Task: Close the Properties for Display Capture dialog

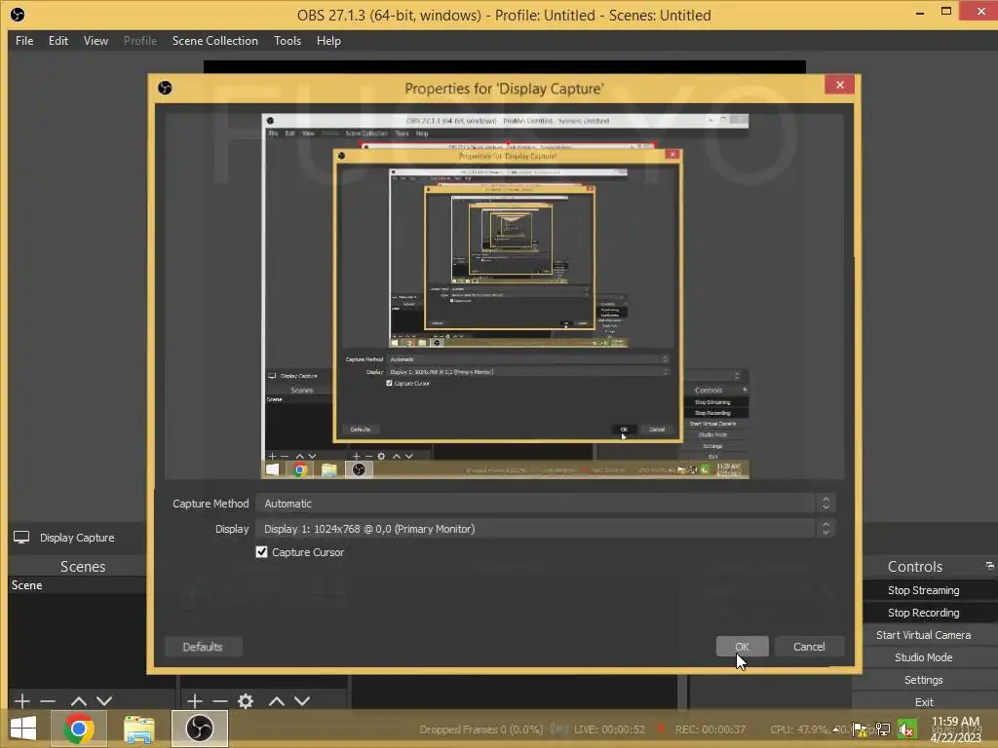Action: coord(839,85)
